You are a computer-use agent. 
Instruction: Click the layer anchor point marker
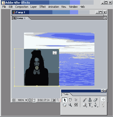pos(37,68)
